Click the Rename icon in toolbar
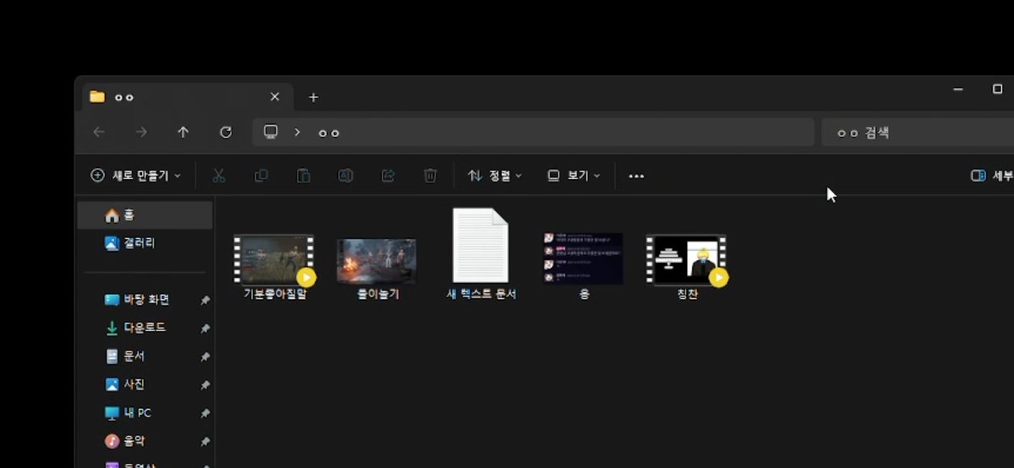The height and width of the screenshot is (468, 1014). [x=346, y=176]
